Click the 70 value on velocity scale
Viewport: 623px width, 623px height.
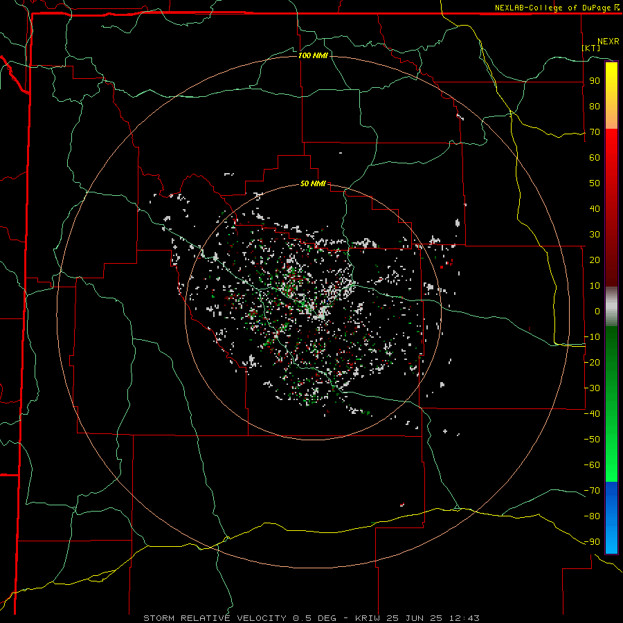pyautogui.click(x=595, y=132)
